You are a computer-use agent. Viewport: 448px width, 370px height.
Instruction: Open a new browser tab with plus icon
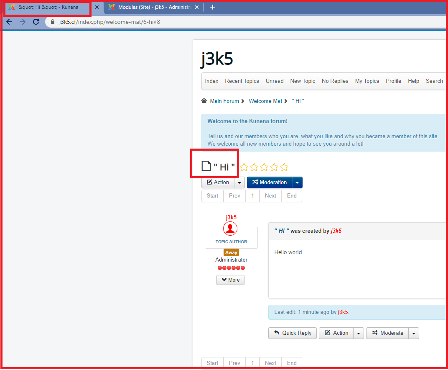tap(213, 7)
